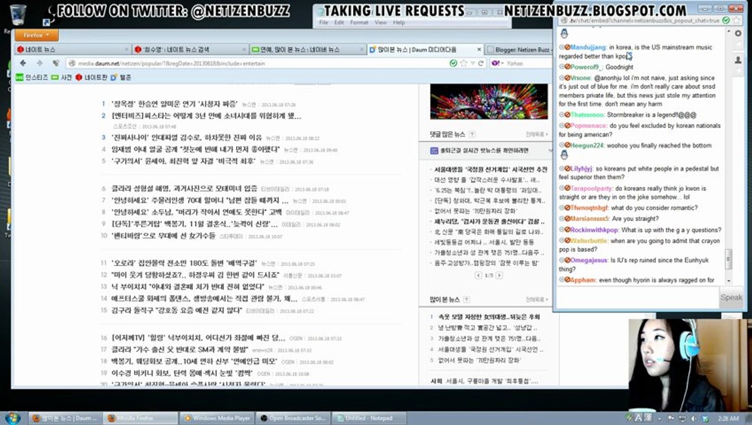Viewport: 752px width, 425px height.
Task: Click the ban icon next to Walterbottle
Action: 567,241
